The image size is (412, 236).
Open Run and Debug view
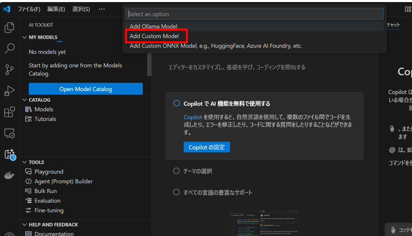(9, 91)
